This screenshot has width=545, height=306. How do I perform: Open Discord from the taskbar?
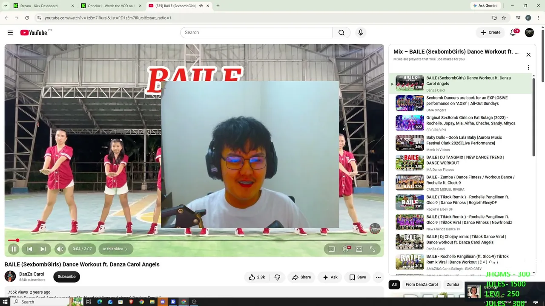pos(163,302)
